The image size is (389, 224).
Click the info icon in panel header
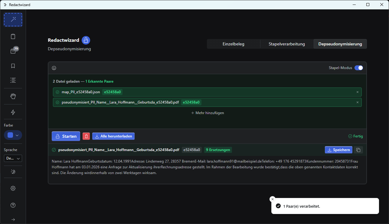coord(54,68)
